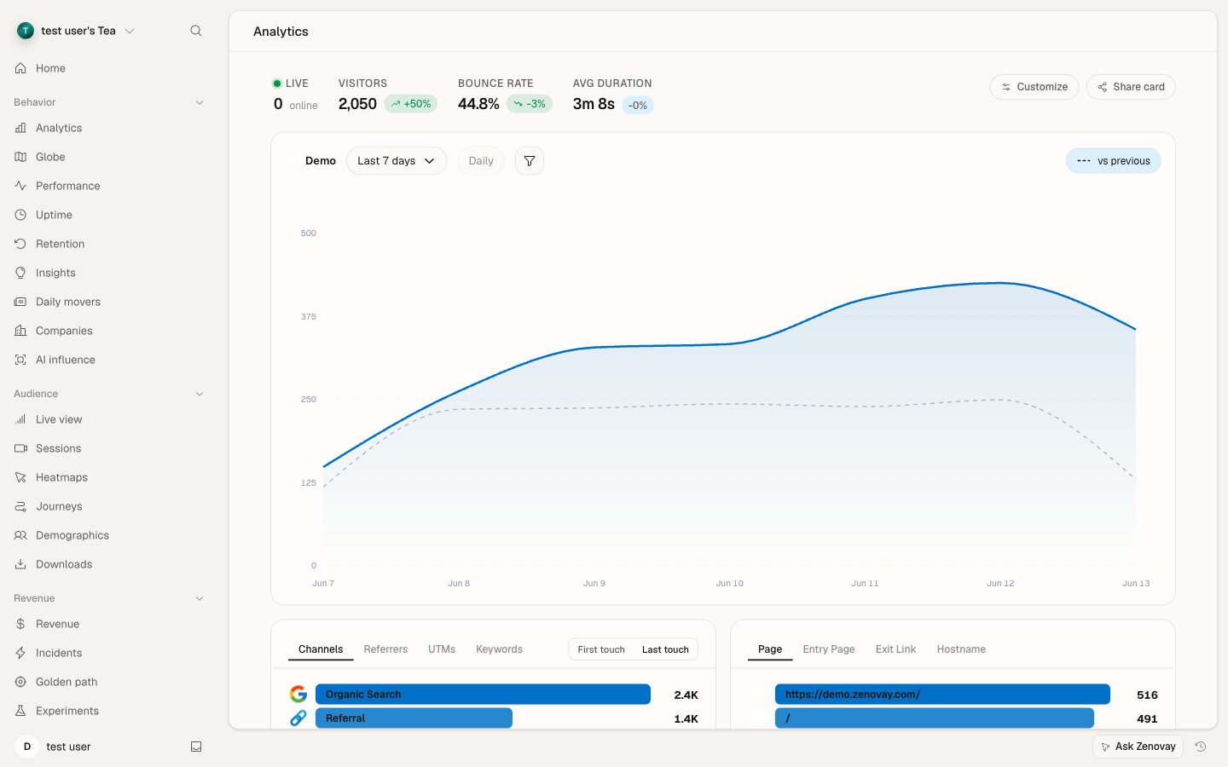
Task: Click the Organic Search channel bar
Action: [483, 695]
